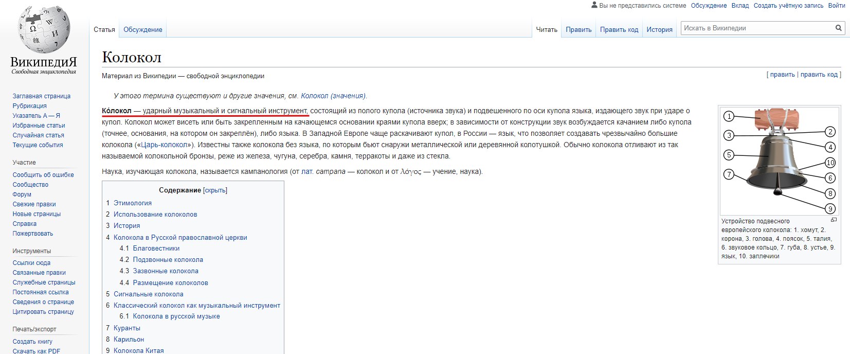This screenshot has height=354, width=850.
Task: Click the Пожертвовать link
Action: tap(33, 234)
